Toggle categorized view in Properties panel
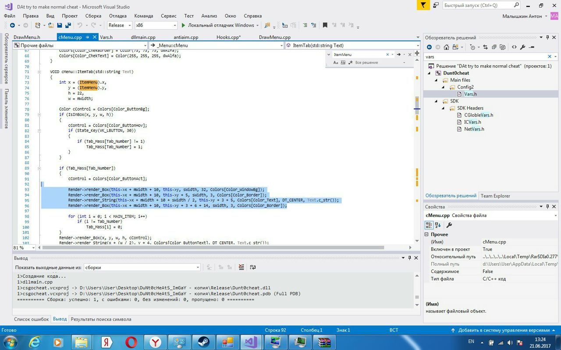Screen dimensions: 561x350 point(429,225)
